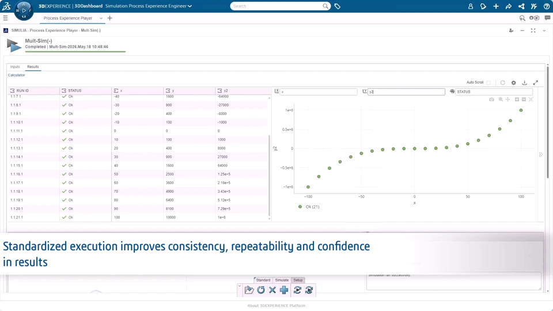
Task: Click the data point at x equals 100
Action: [521, 111]
